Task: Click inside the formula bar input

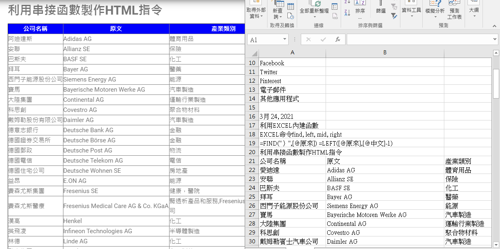Action: coord(419,39)
